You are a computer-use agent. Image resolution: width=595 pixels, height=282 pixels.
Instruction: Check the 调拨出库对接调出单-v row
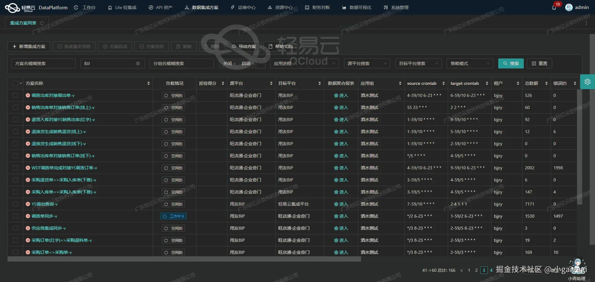click(15, 95)
